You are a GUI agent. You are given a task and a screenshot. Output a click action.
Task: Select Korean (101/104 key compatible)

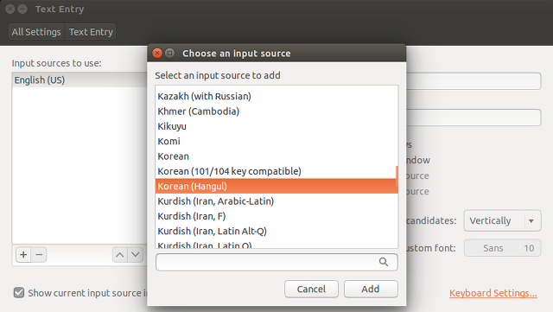tap(276, 171)
